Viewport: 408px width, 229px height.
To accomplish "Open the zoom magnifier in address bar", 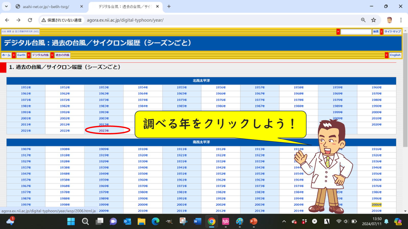I will (x=363, y=20).
